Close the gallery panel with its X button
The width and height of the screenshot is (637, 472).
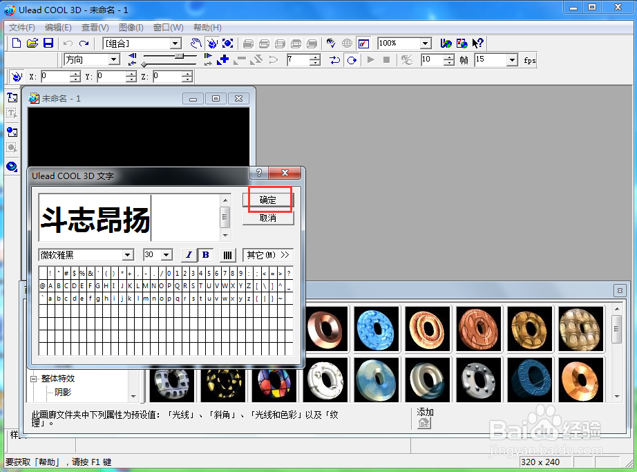click(x=620, y=290)
